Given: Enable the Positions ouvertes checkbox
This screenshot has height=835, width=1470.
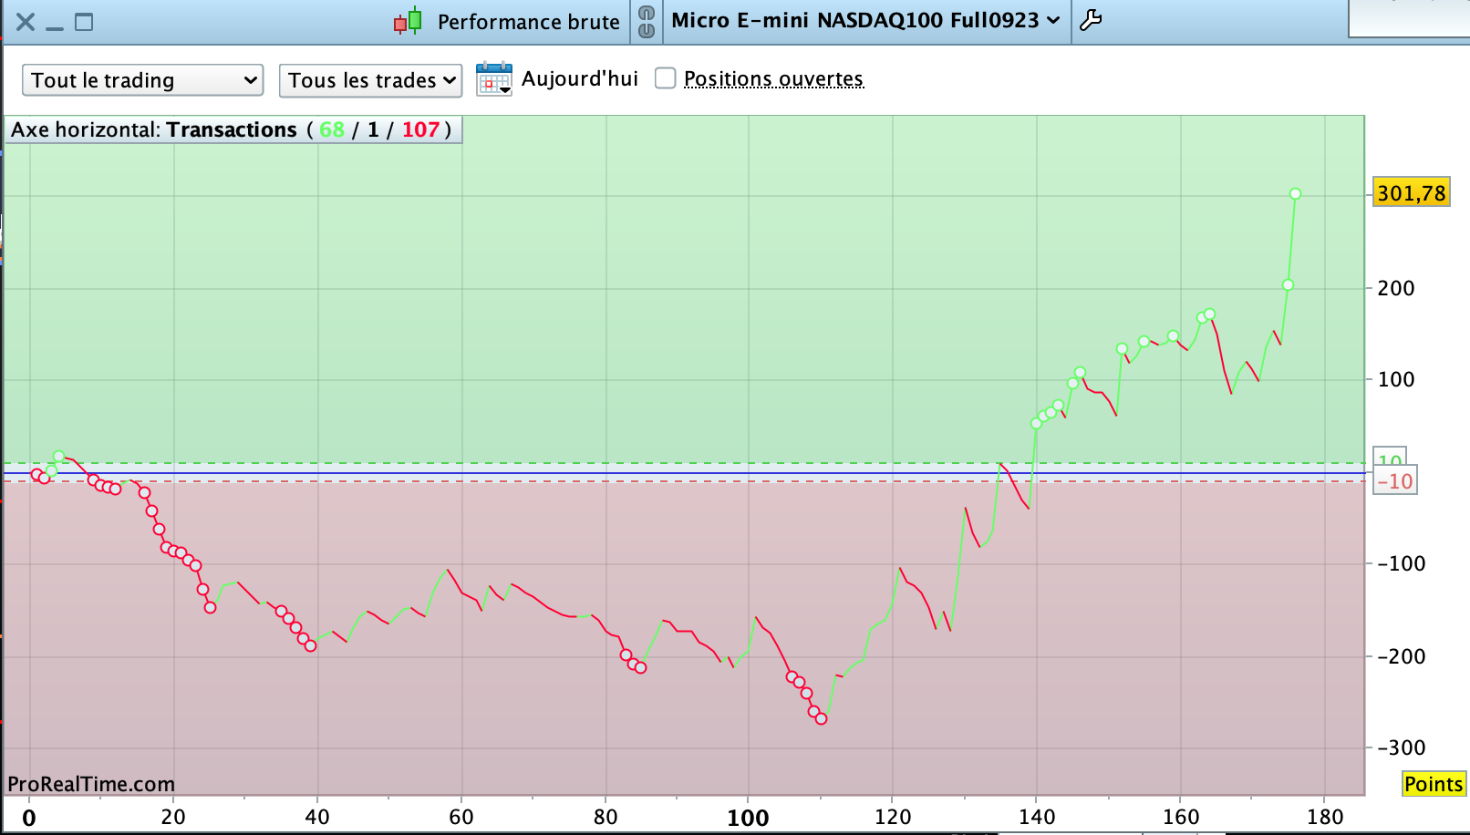Looking at the screenshot, I should click(666, 78).
